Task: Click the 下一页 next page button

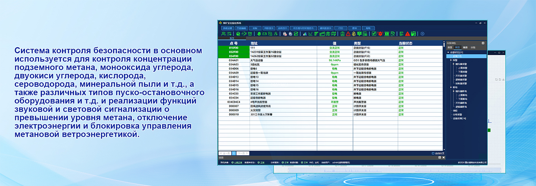Action: pyautogui.click(x=242, y=153)
